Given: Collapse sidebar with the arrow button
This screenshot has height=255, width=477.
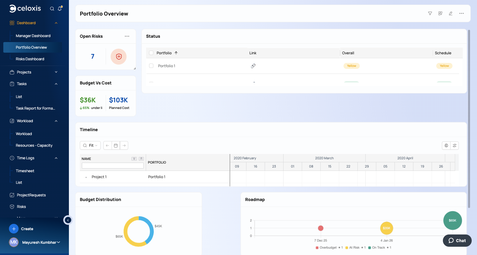Looking at the screenshot, I should [68, 220].
